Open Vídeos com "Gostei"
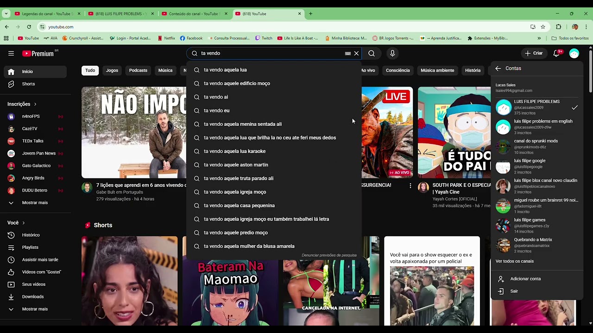Image resolution: width=593 pixels, height=333 pixels. (x=35, y=272)
